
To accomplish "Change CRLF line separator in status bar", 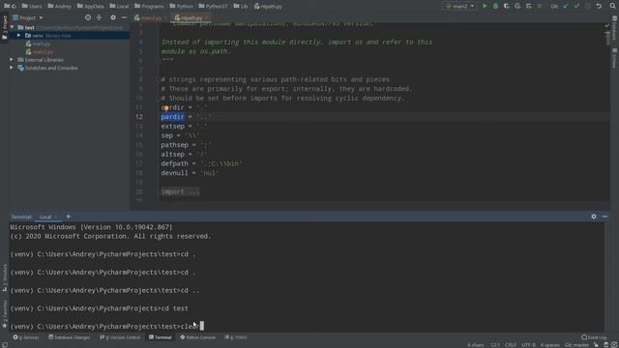I will pos(511,345).
